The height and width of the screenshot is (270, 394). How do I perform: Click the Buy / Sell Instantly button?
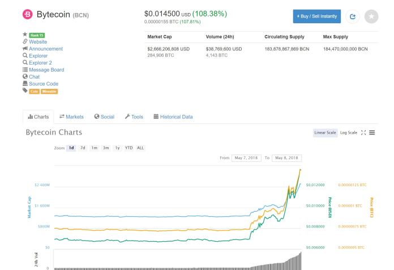[317, 16]
